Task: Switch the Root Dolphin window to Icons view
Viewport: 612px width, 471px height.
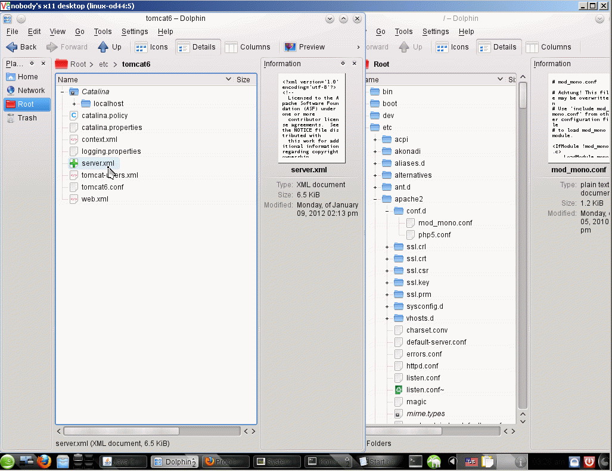Action: [453, 47]
